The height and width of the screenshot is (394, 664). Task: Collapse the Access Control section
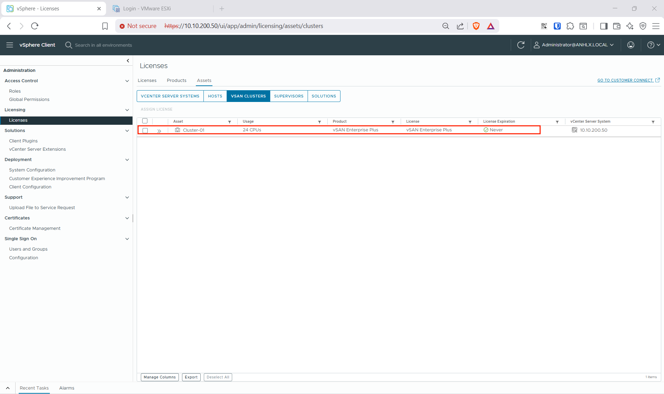coord(127,81)
